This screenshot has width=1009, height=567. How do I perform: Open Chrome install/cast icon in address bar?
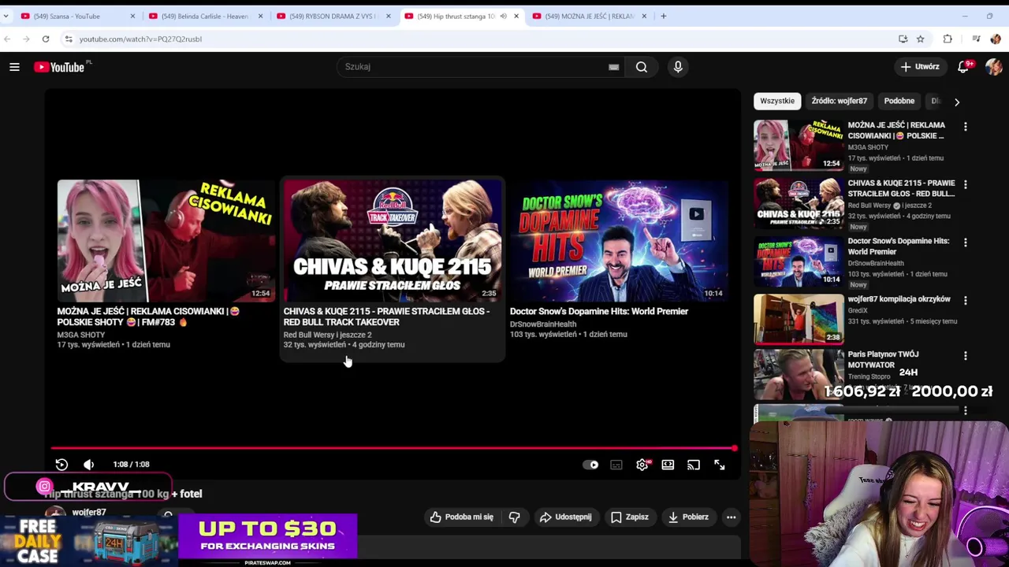coord(903,39)
